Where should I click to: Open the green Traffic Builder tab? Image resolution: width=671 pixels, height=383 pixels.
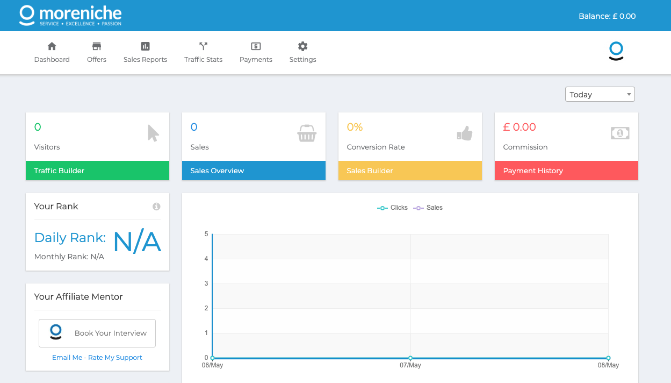97,171
